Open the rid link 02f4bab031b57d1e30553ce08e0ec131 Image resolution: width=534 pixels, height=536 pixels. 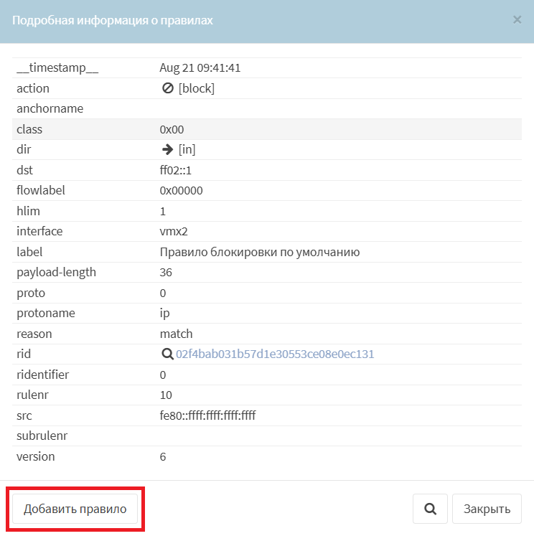275,354
